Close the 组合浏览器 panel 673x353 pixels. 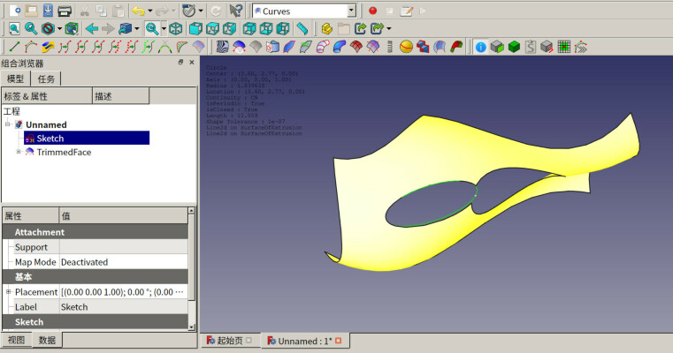tap(192, 63)
